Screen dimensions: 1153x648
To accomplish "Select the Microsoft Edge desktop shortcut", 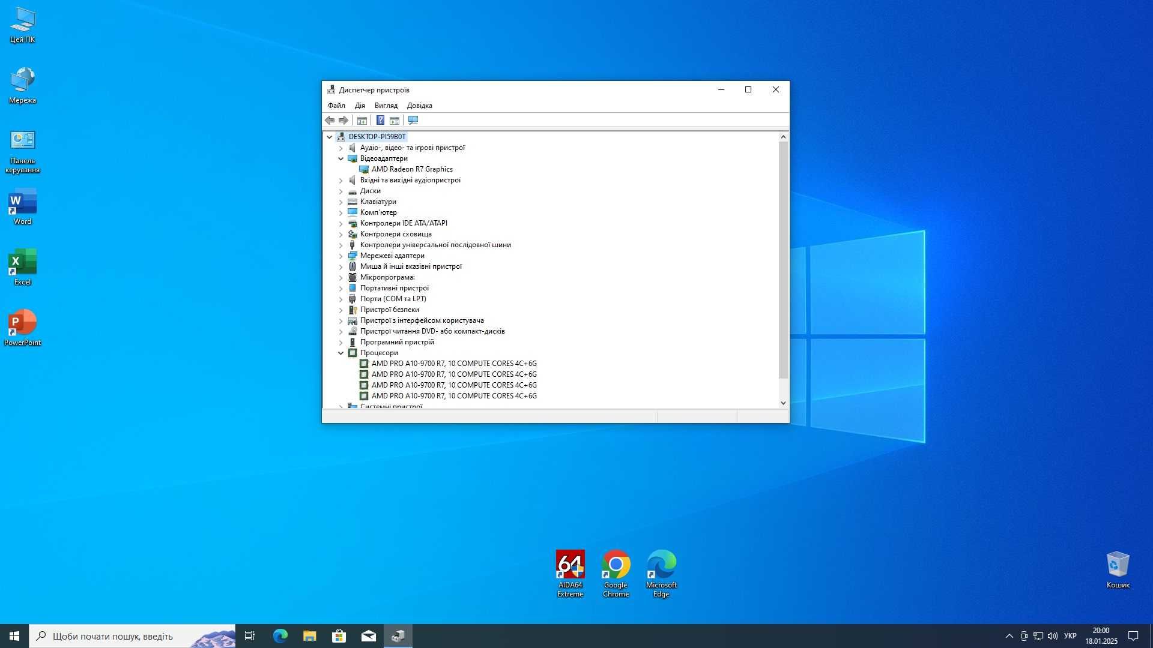I will [x=661, y=574].
